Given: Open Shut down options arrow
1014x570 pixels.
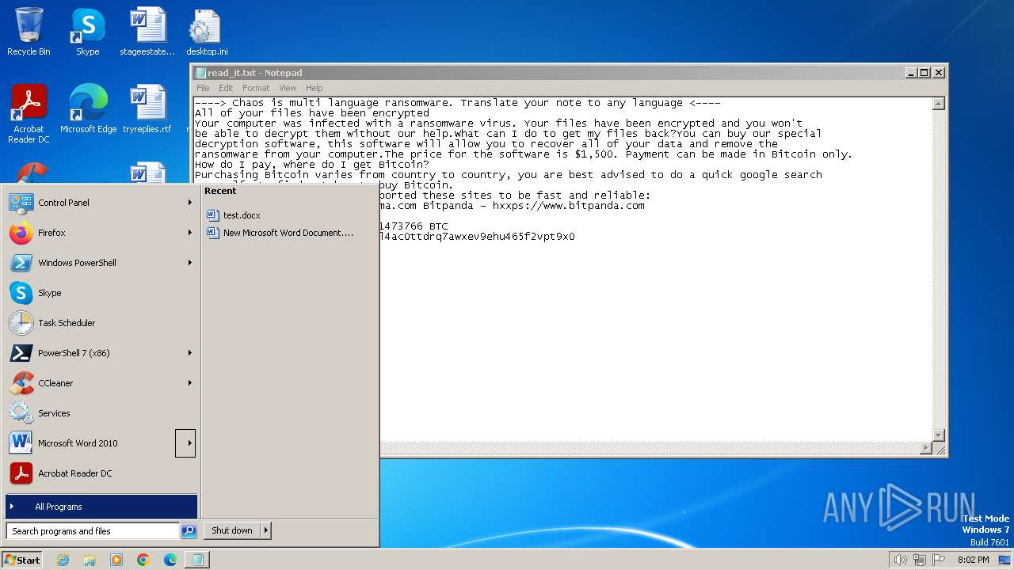Looking at the screenshot, I should 265,530.
